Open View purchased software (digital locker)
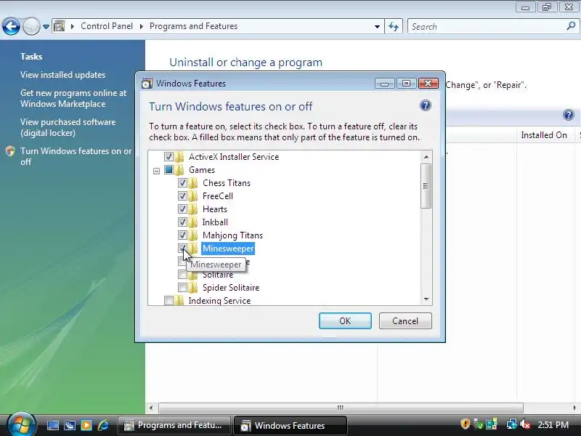581x436 pixels. [x=68, y=128]
